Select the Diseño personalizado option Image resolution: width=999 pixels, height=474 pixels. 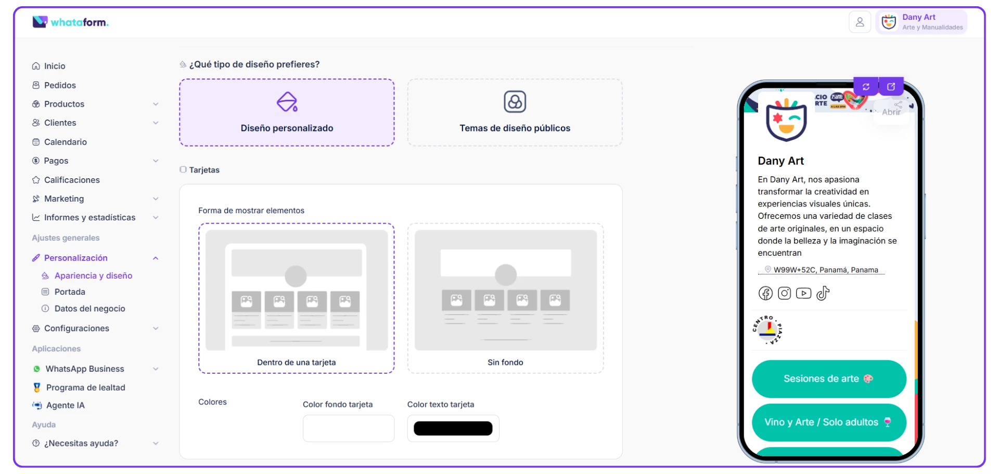(x=287, y=113)
